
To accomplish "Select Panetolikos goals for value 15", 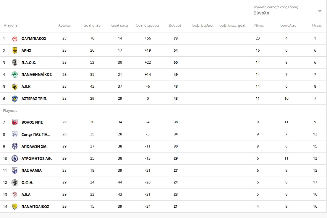I will pyautogui.click(x=92, y=206).
